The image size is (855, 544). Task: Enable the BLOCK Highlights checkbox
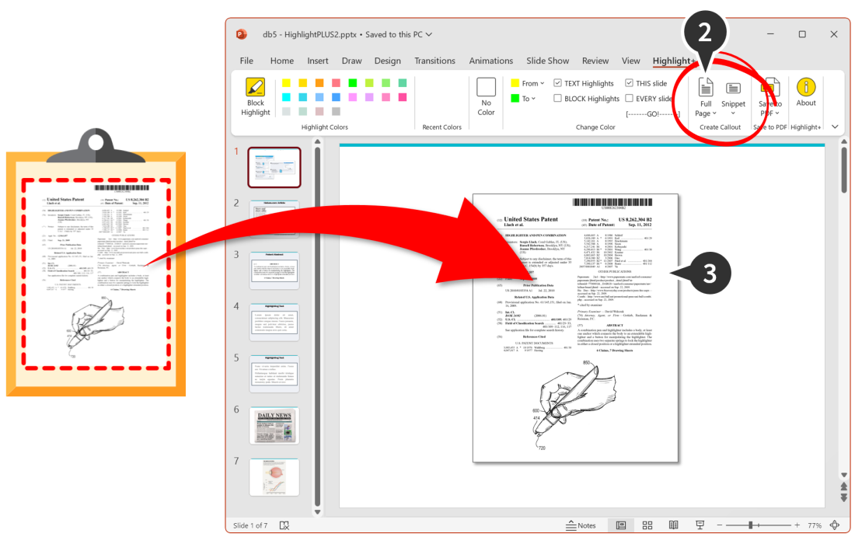pos(558,99)
